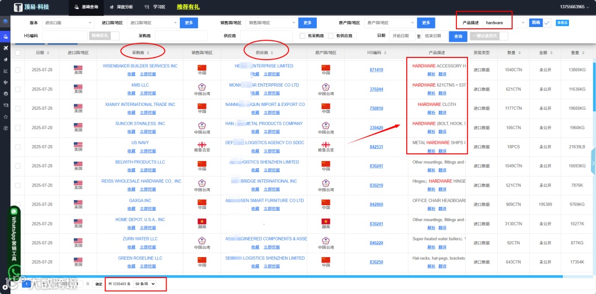Switch to the 学习区 tab
Viewport: 596px width, 294px height.
(155, 7)
